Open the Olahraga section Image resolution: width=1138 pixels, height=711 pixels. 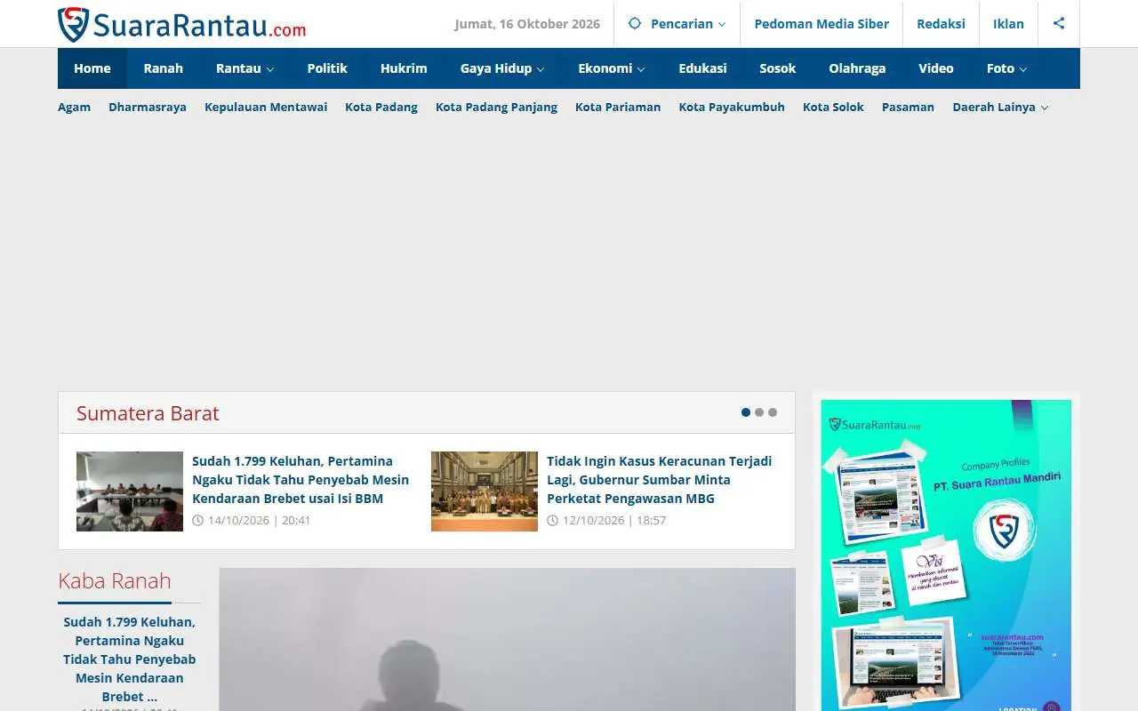click(857, 68)
